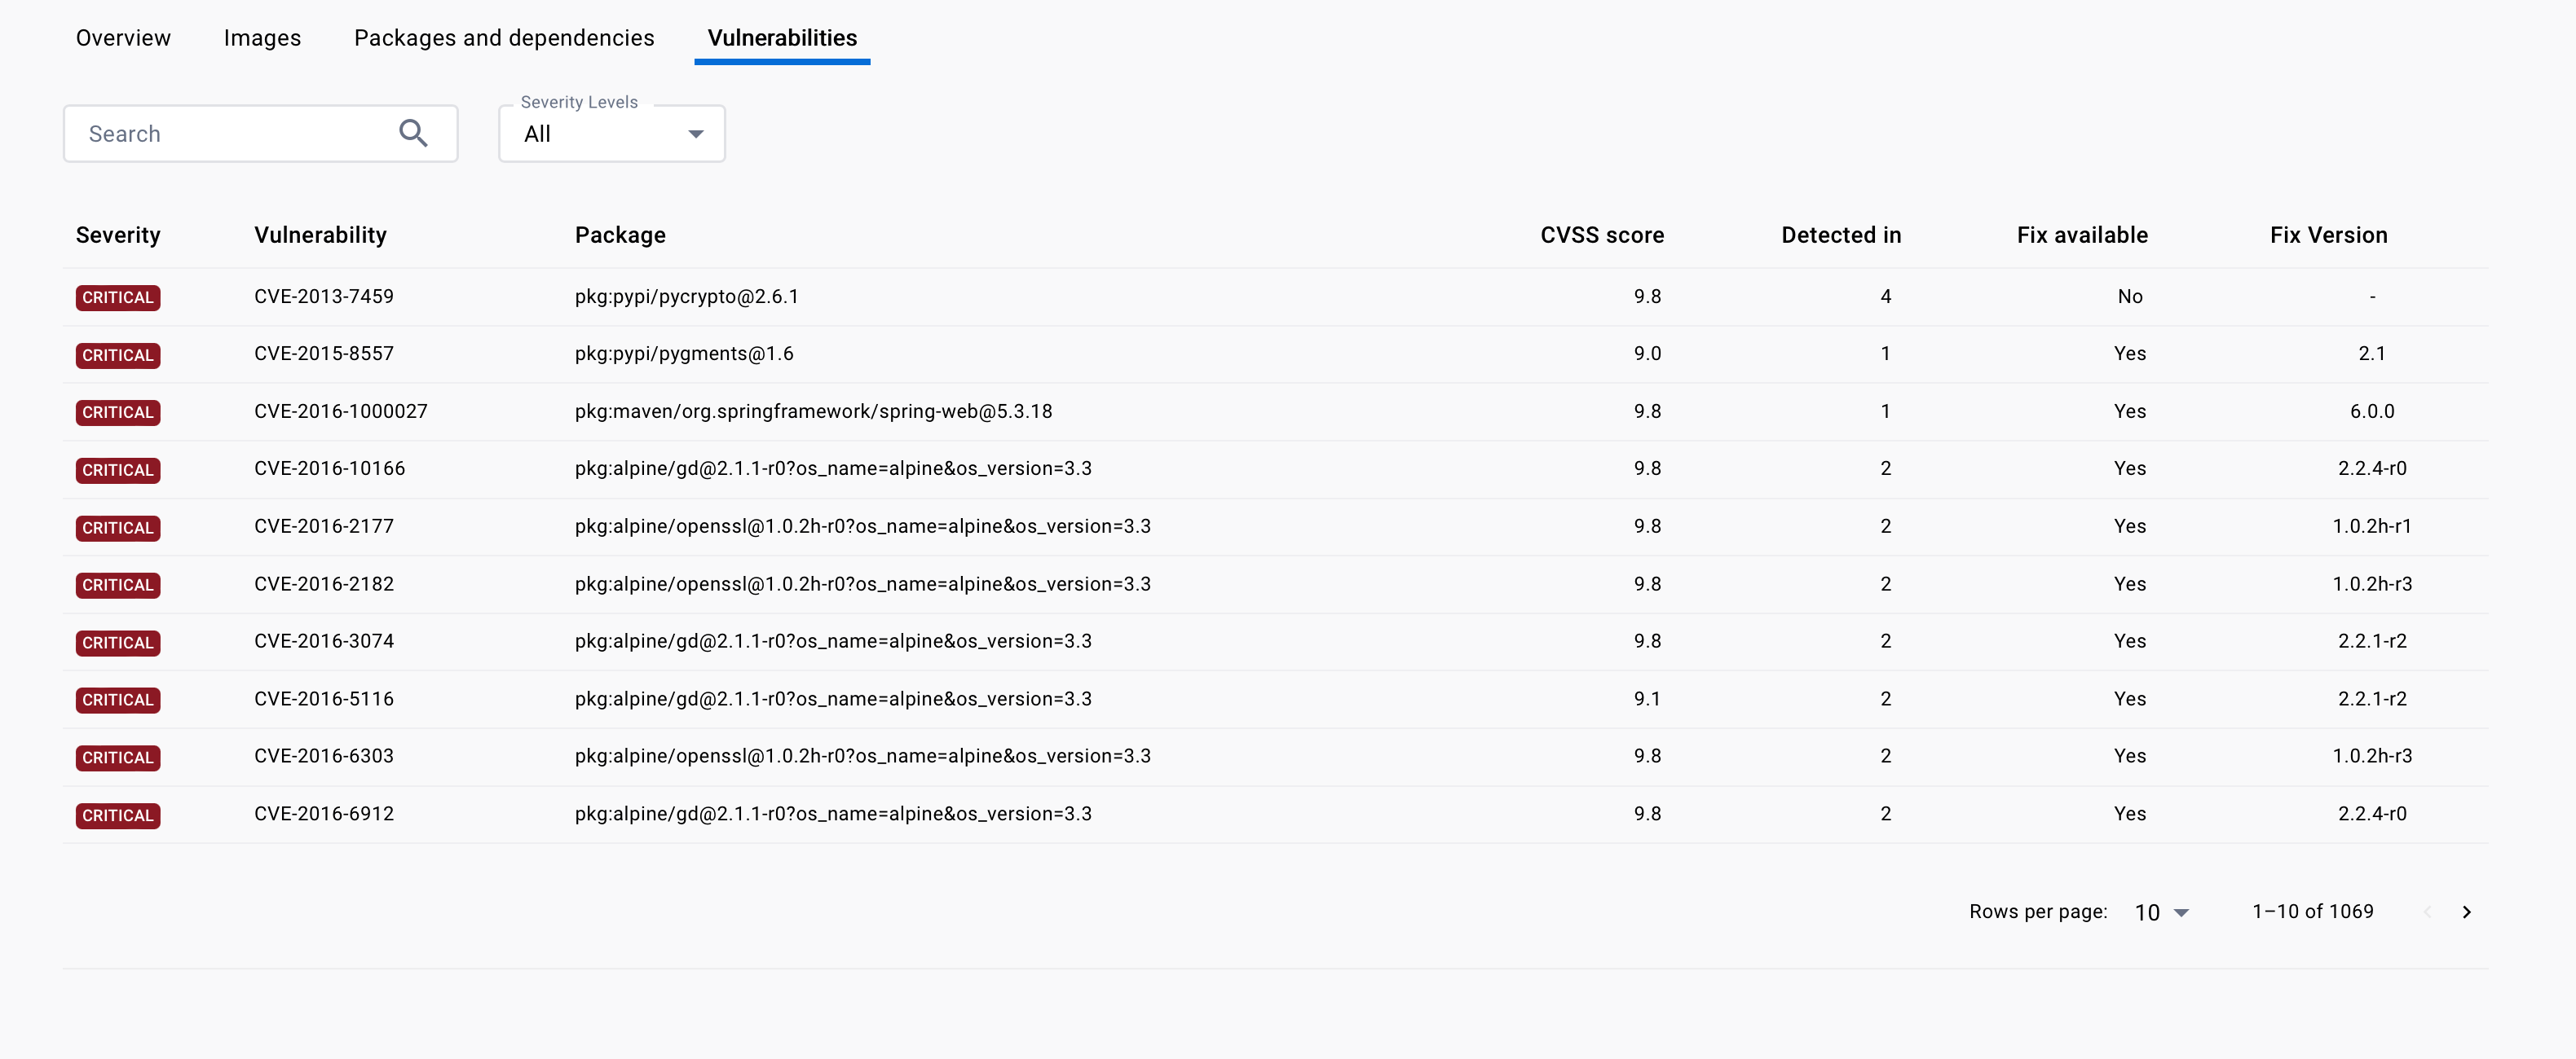Click detected in count 4 for CVE-2013-7459

click(x=1885, y=297)
